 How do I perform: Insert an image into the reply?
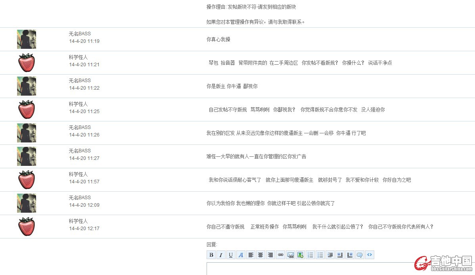tap(300, 255)
